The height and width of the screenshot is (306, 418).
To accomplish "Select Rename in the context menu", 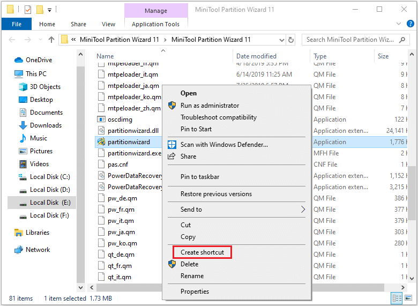I will coord(192,276).
